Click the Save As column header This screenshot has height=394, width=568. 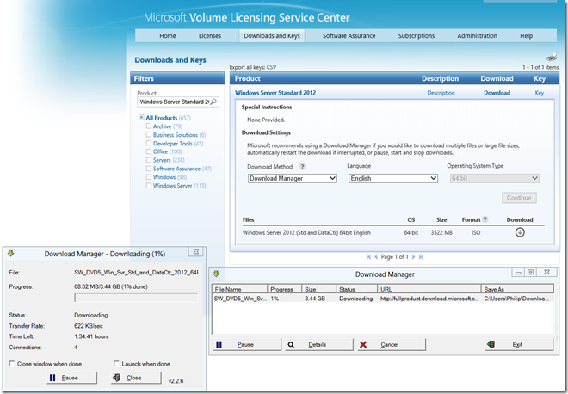517,289
